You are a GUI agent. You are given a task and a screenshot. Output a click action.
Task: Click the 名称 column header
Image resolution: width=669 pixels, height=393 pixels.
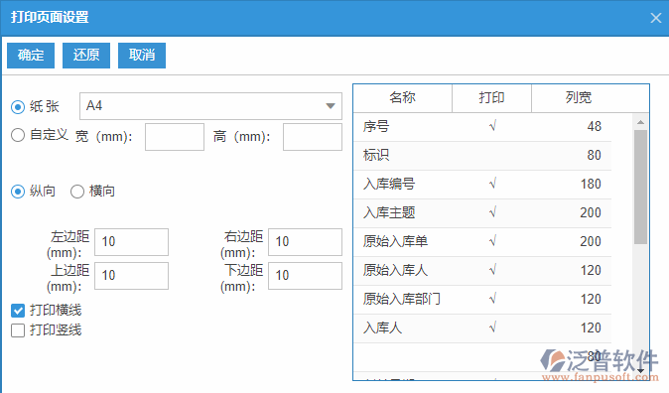[x=402, y=98]
